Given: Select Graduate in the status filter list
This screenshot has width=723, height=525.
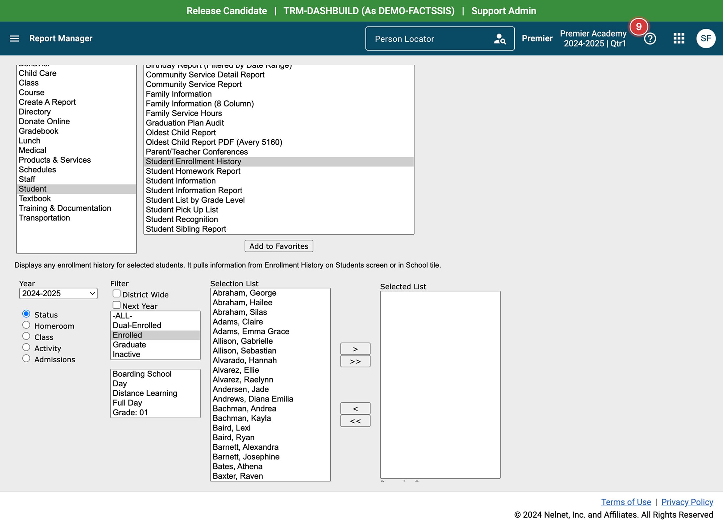Looking at the screenshot, I should pos(130,345).
